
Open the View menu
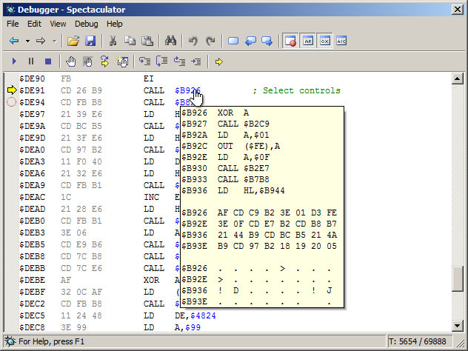(58, 24)
